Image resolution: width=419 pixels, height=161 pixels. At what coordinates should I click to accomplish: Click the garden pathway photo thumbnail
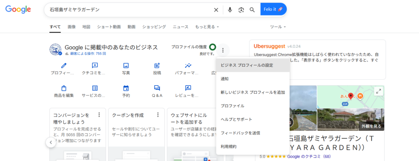click(303, 108)
